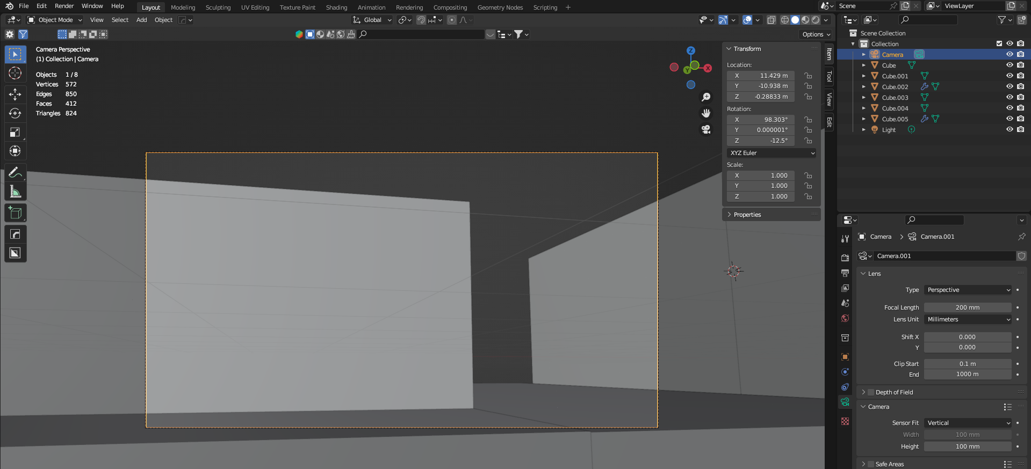The height and width of the screenshot is (469, 1031).
Task: Open the Add menu in viewport header
Action: (141, 20)
